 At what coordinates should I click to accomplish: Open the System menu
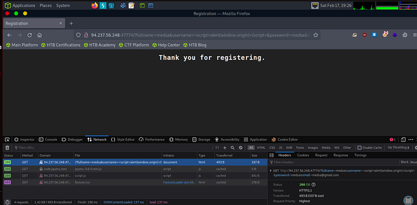(63, 5)
